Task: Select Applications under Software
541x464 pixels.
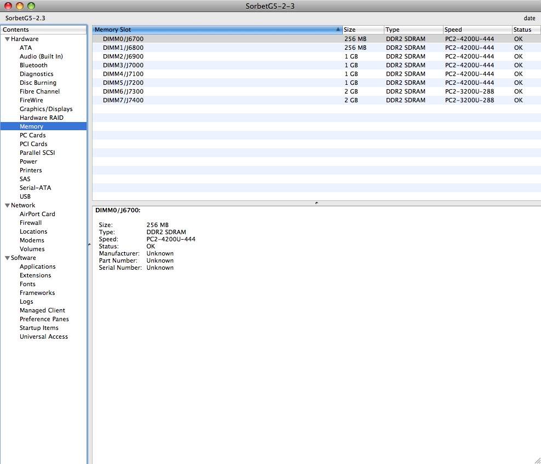Action: (x=38, y=267)
